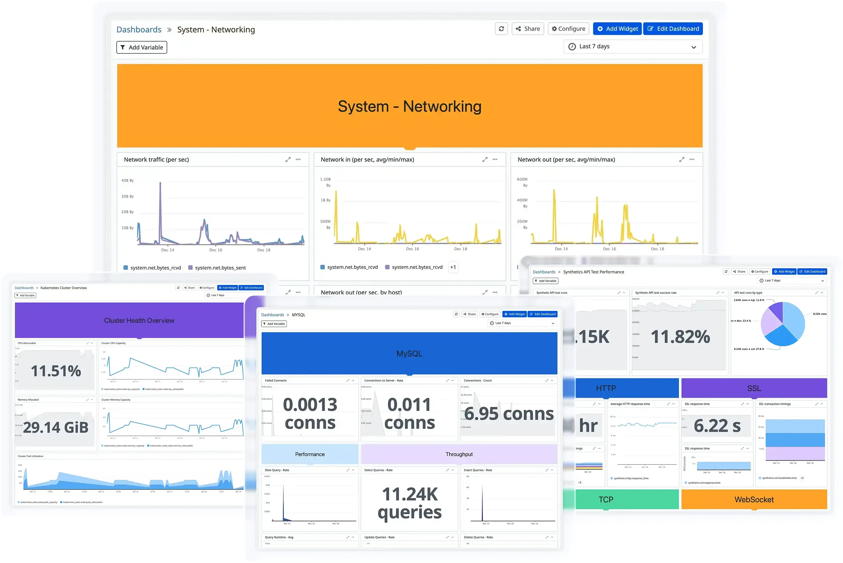Click Edit Dashboard in the main header
The image size is (843, 563).
point(673,29)
